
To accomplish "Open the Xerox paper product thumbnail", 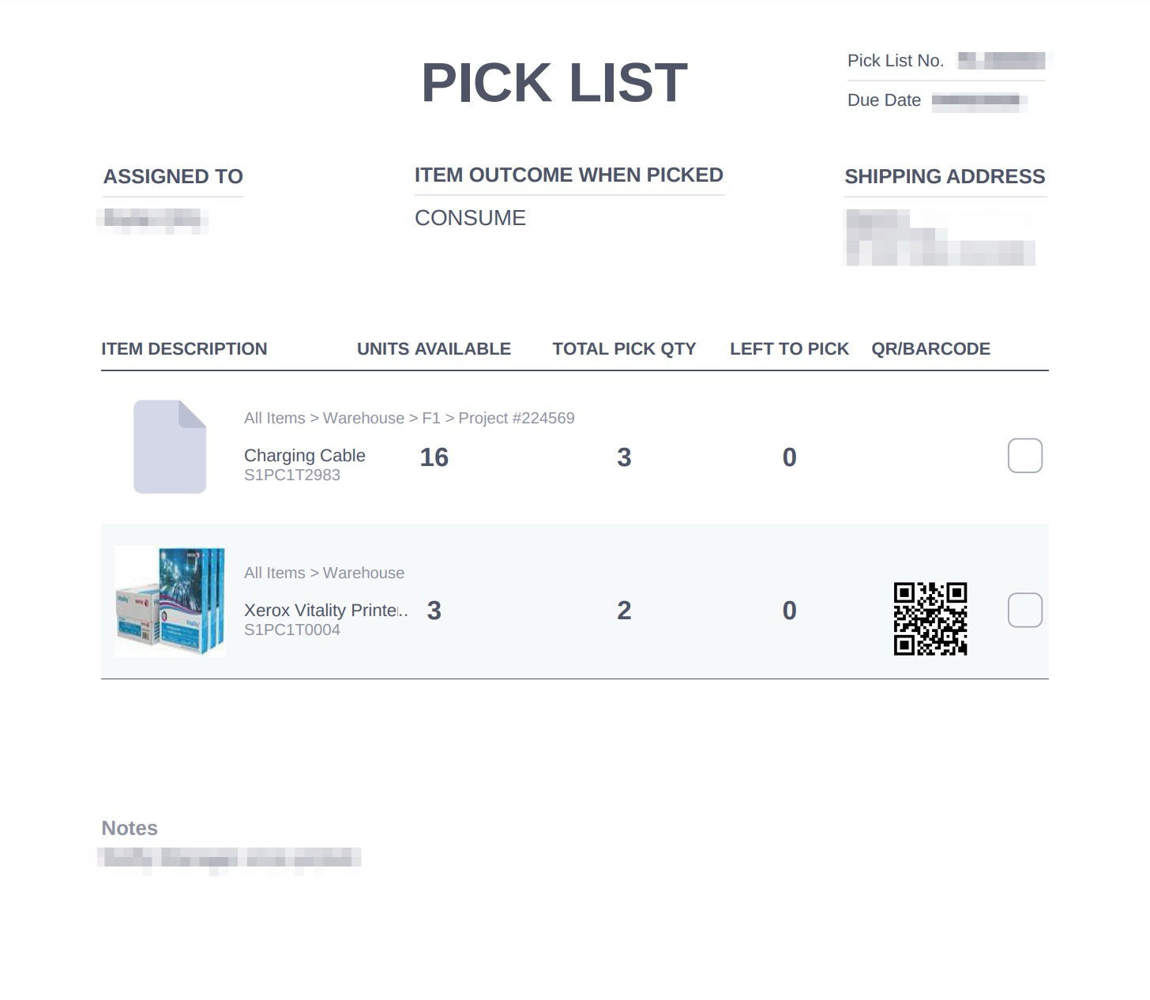I will tap(170, 601).
